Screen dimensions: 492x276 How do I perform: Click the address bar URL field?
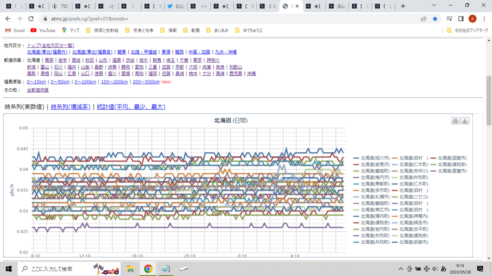tap(230, 19)
